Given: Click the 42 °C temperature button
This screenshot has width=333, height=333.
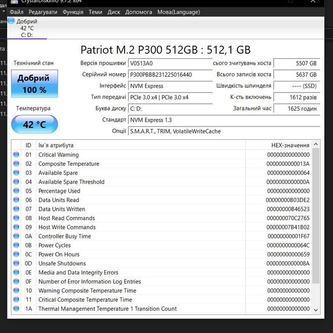Looking at the screenshot, I should coord(34,125).
